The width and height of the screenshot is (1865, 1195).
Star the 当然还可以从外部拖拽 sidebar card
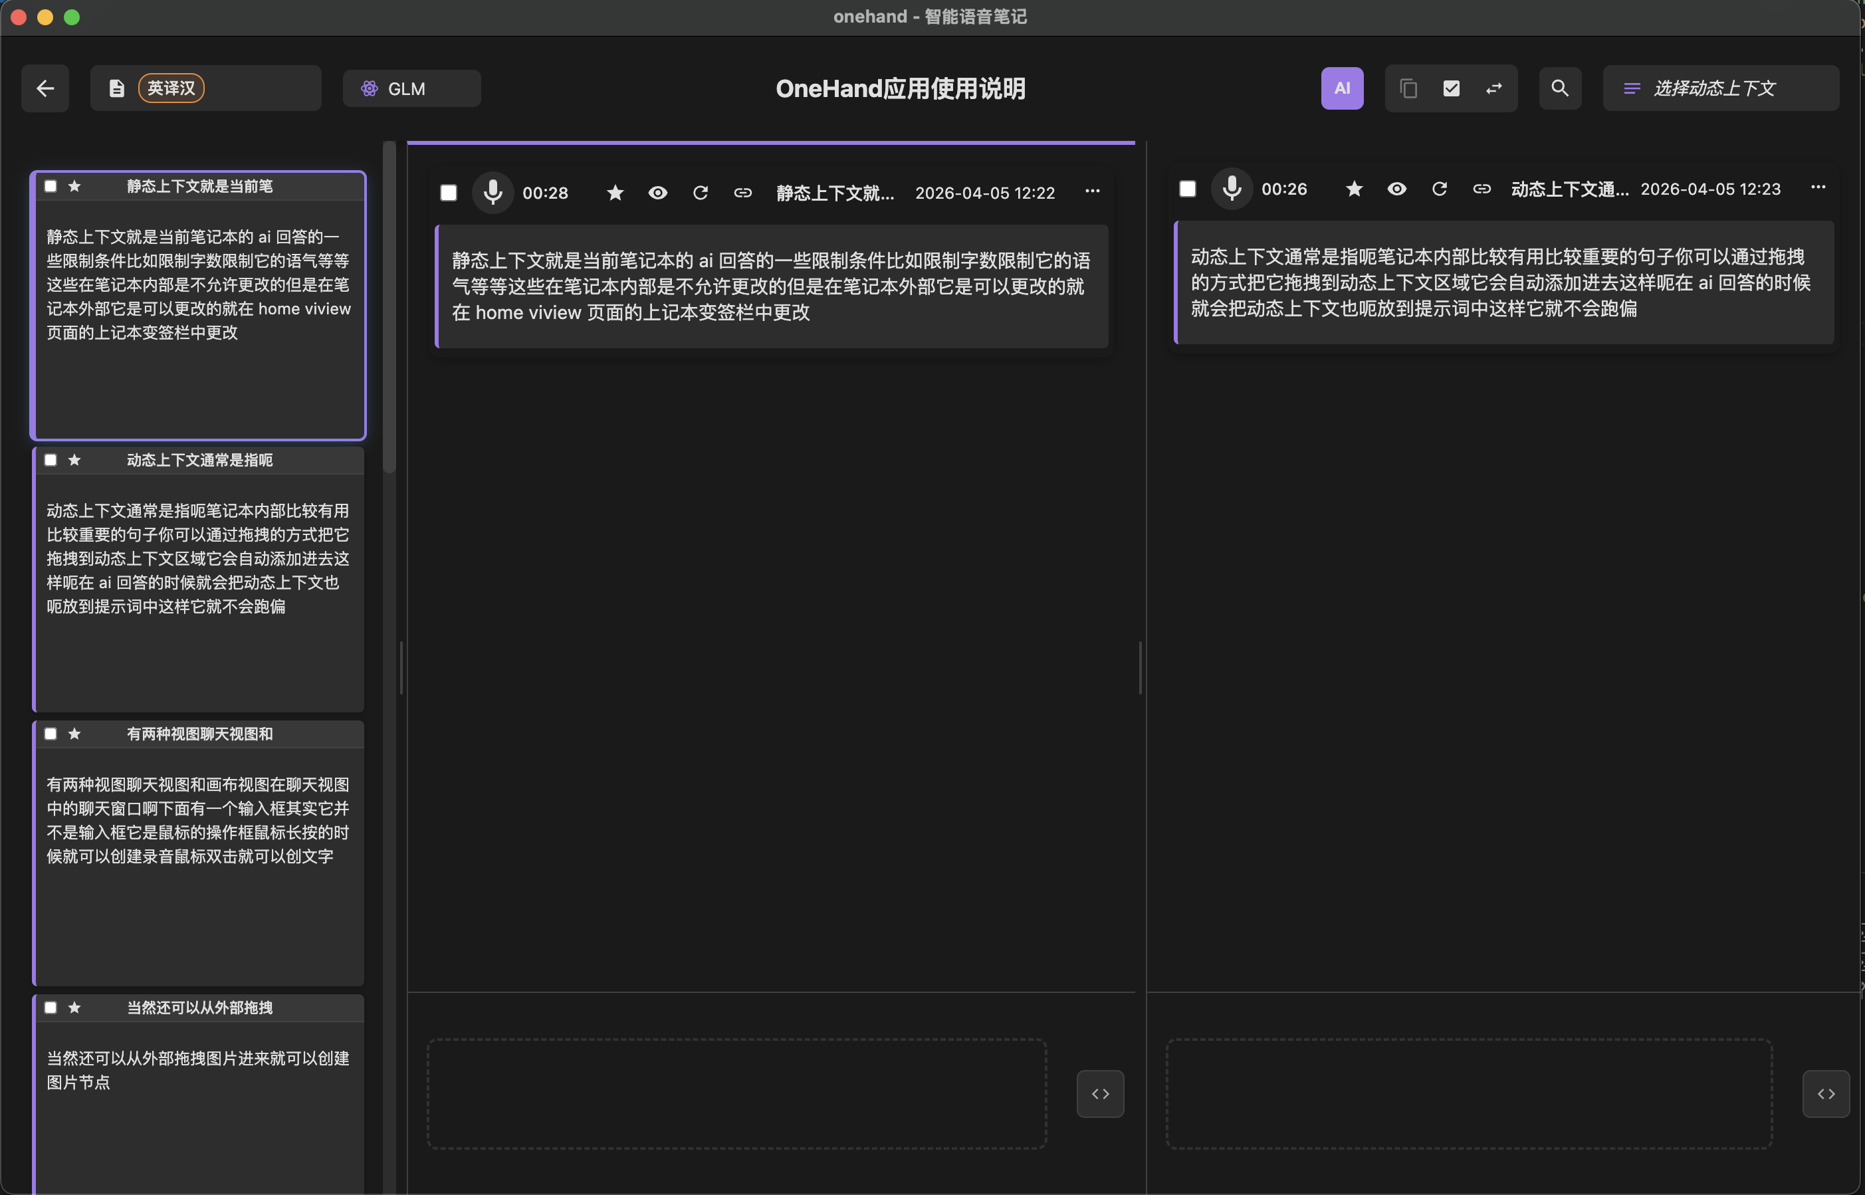coord(74,1008)
